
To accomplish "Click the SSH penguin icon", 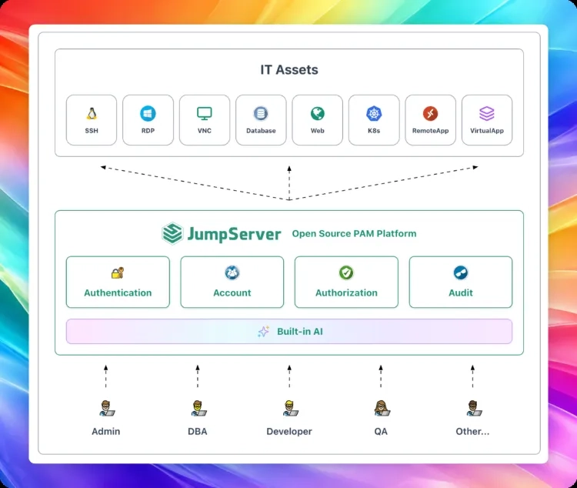I will click(92, 113).
